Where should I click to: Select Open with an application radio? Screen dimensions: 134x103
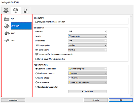[x=37, y=69]
